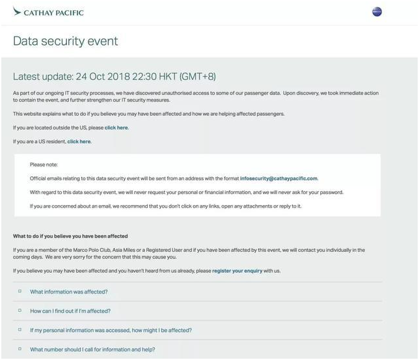This screenshot has height=360, width=419.
Task: Expand 'How can I find out if I'm affected?'
Action: (70, 311)
